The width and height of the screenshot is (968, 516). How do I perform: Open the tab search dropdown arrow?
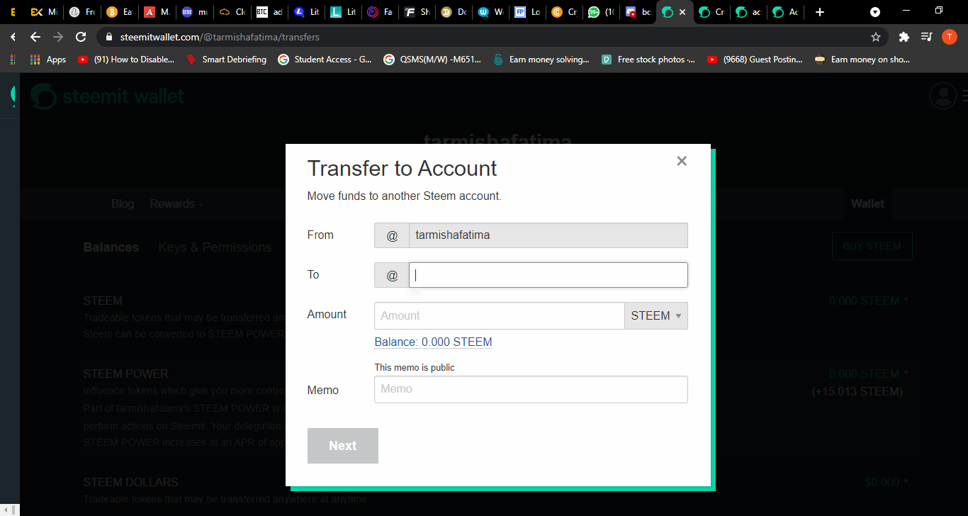[875, 12]
